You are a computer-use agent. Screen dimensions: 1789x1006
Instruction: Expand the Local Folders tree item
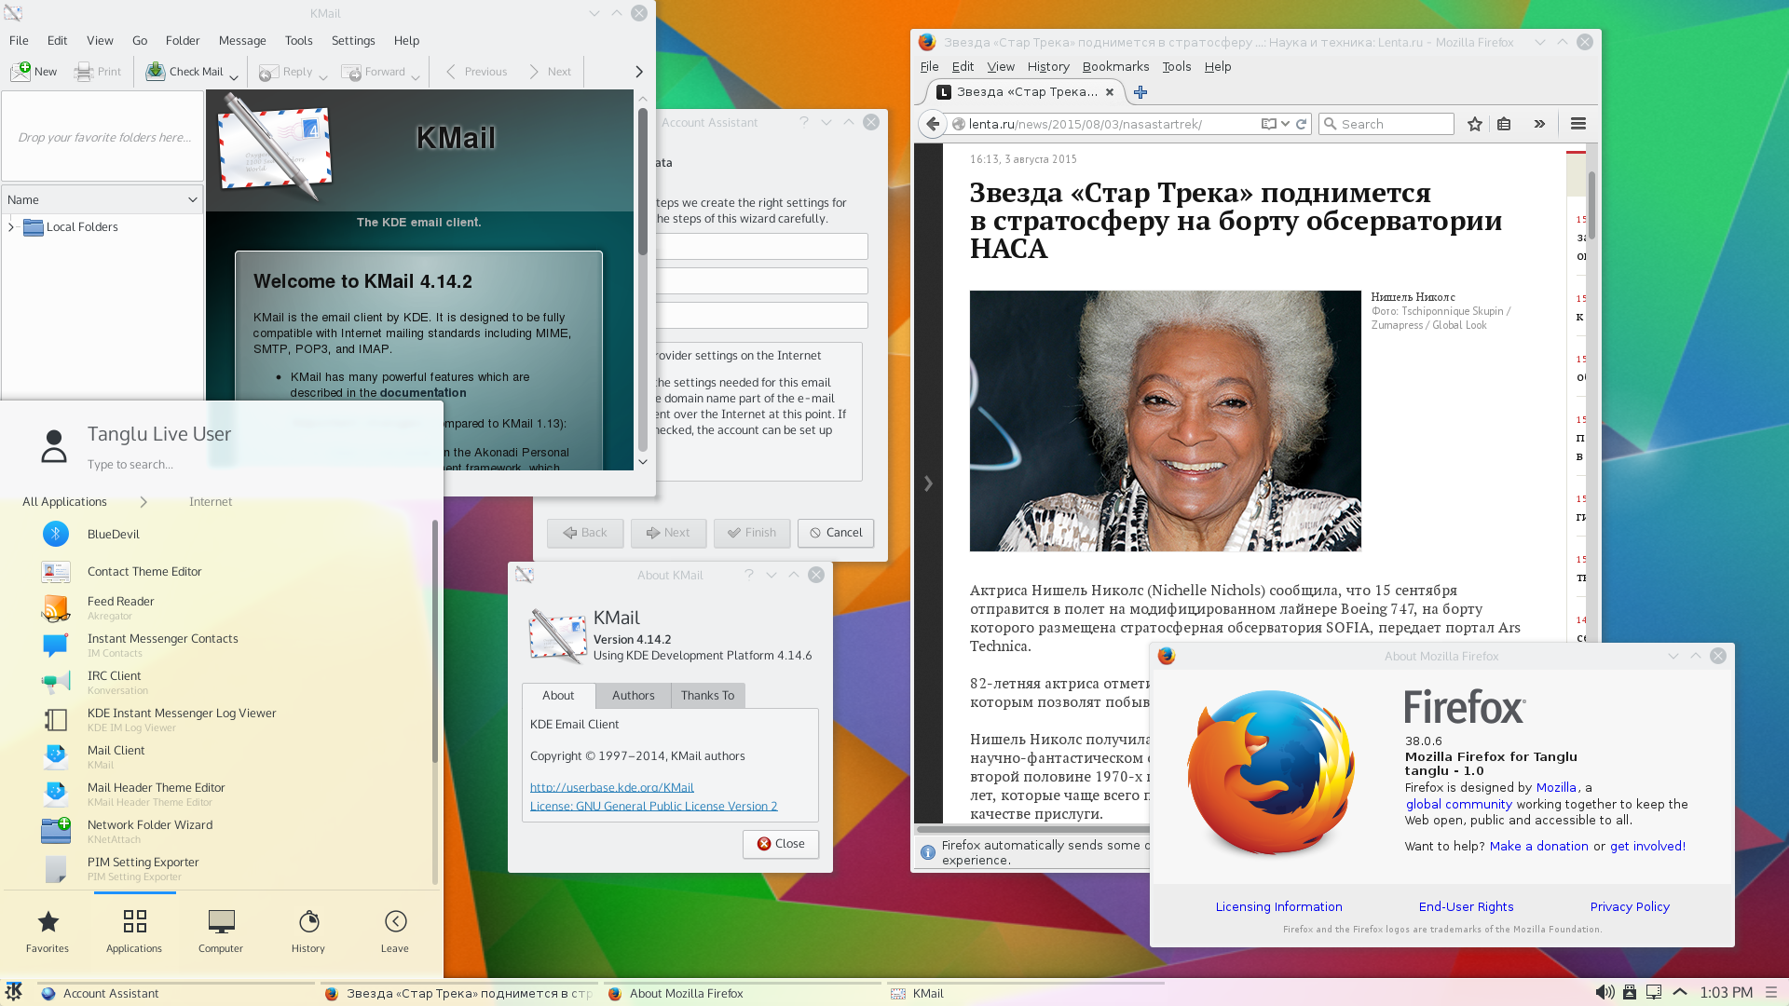click(11, 226)
